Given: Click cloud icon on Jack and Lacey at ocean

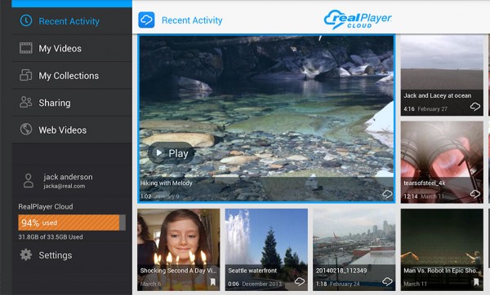Looking at the screenshot, I should coord(475,107).
